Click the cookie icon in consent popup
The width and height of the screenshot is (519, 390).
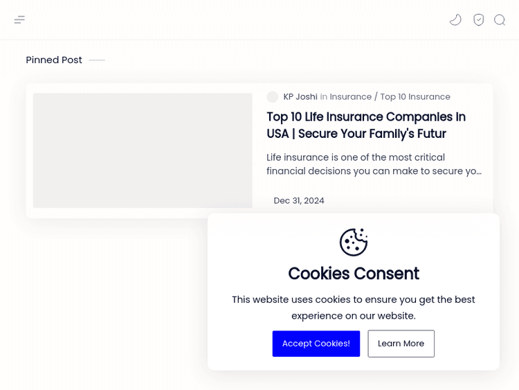pos(354,242)
